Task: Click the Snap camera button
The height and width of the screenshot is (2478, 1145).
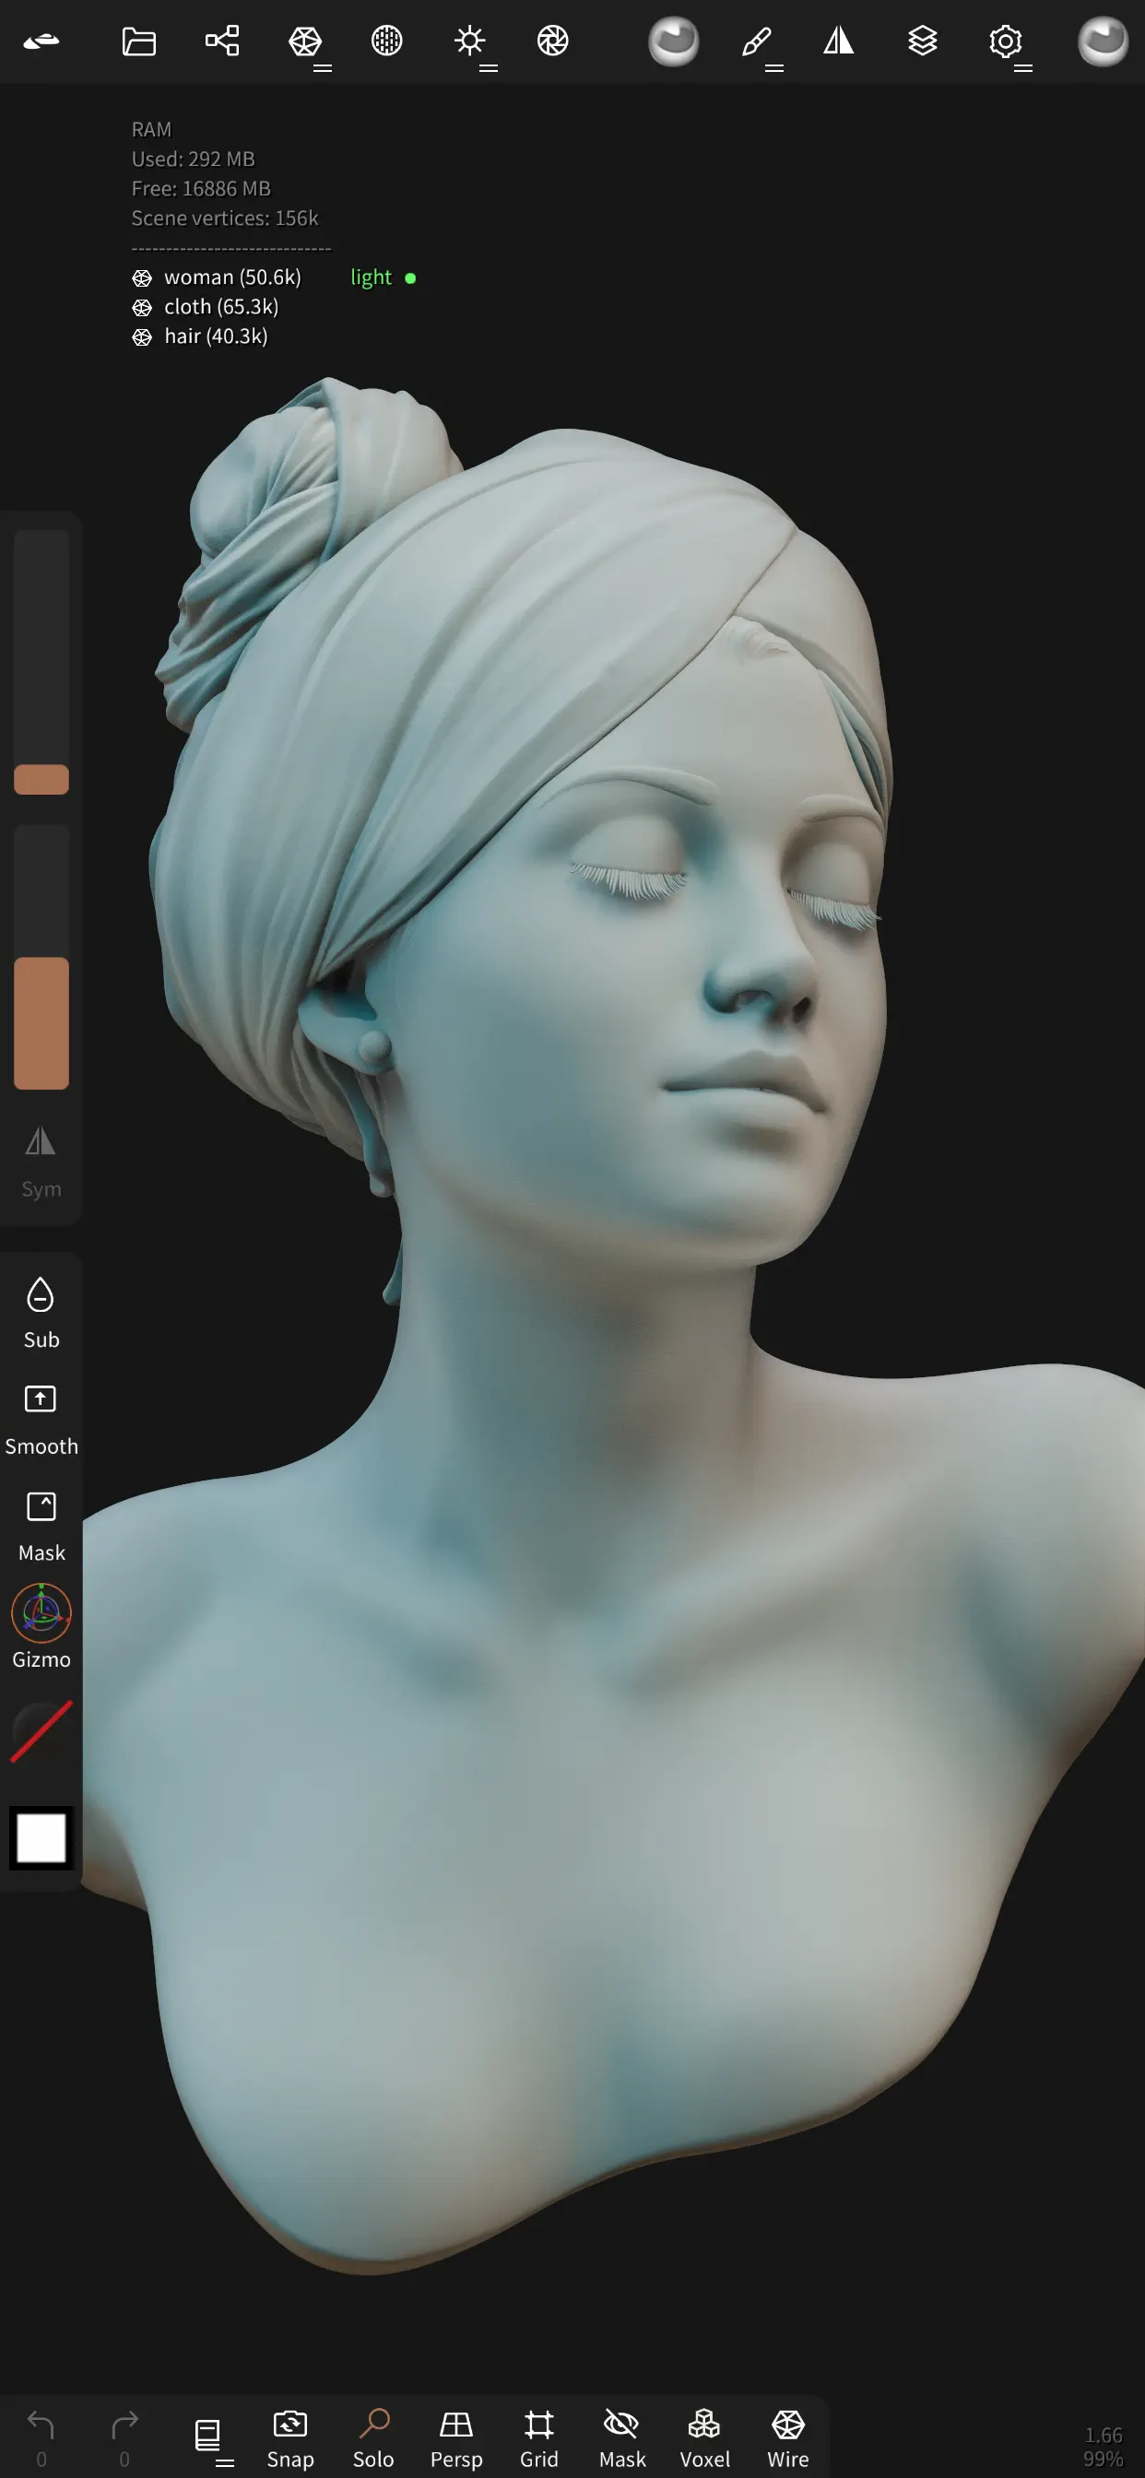Action: 290,2438
